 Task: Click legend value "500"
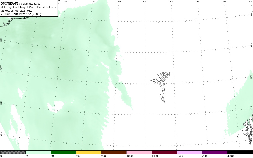tap(78, 156)
